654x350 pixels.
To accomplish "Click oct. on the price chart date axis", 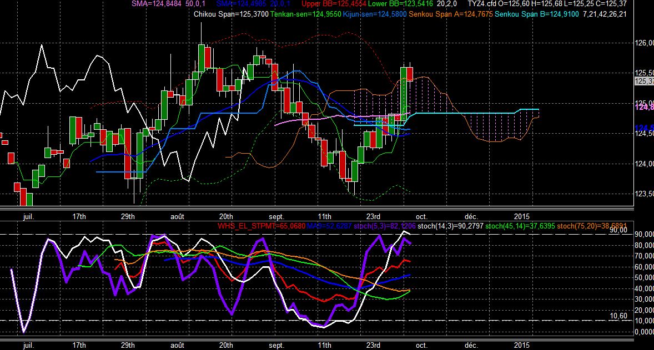I will (x=422, y=216).
